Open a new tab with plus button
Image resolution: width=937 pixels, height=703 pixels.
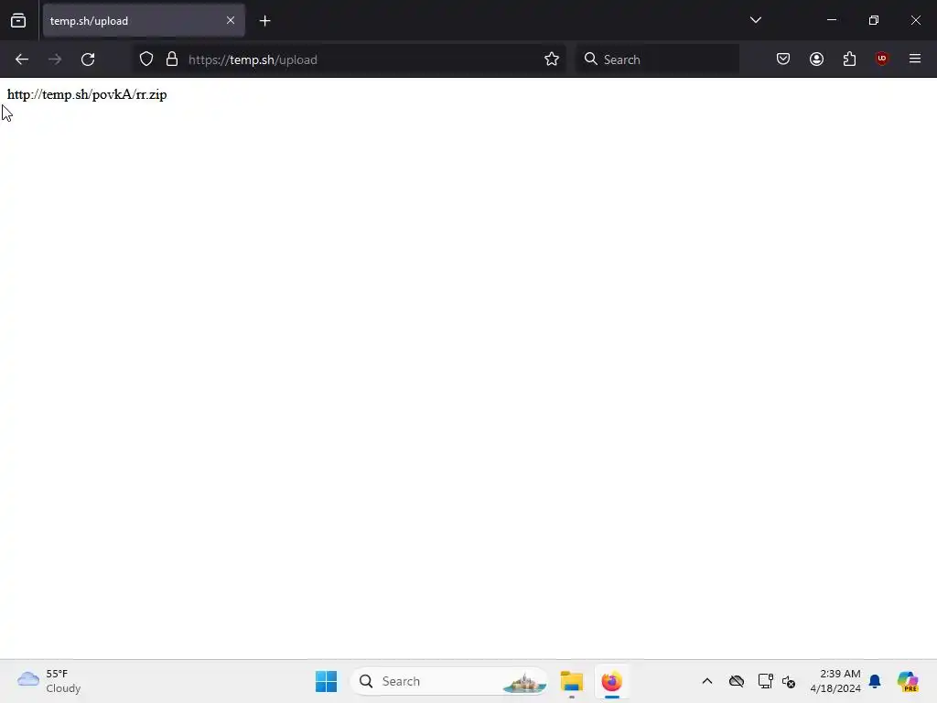pyautogui.click(x=265, y=21)
